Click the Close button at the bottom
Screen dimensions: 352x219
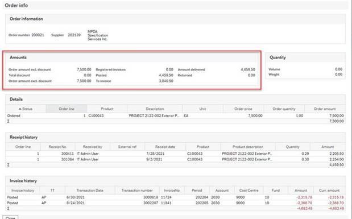10,218
